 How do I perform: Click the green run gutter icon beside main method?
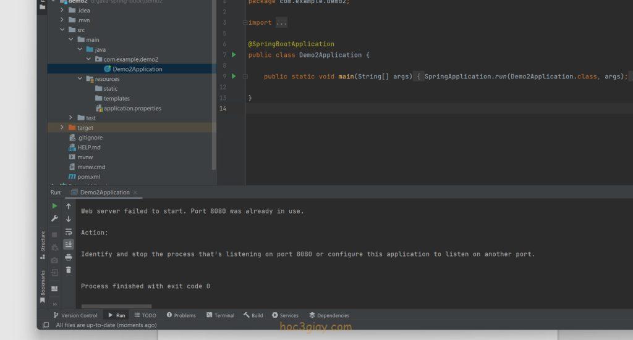tap(234, 76)
